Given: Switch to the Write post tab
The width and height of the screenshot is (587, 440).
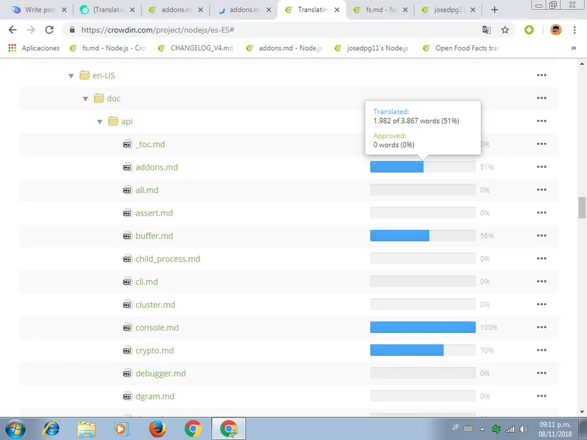Looking at the screenshot, I should coord(39,10).
